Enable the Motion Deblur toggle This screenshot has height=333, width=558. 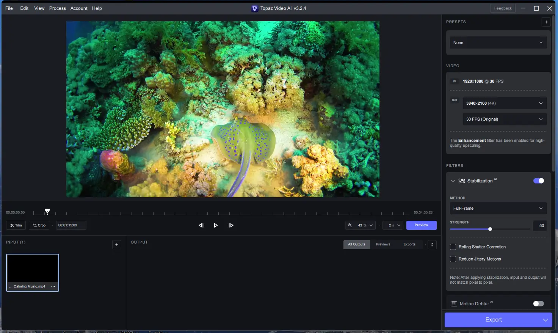tap(538, 304)
